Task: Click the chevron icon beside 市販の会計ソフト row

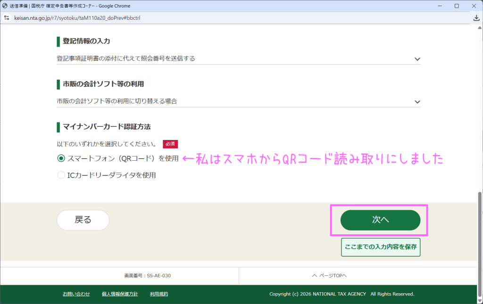Action: pyautogui.click(x=417, y=102)
